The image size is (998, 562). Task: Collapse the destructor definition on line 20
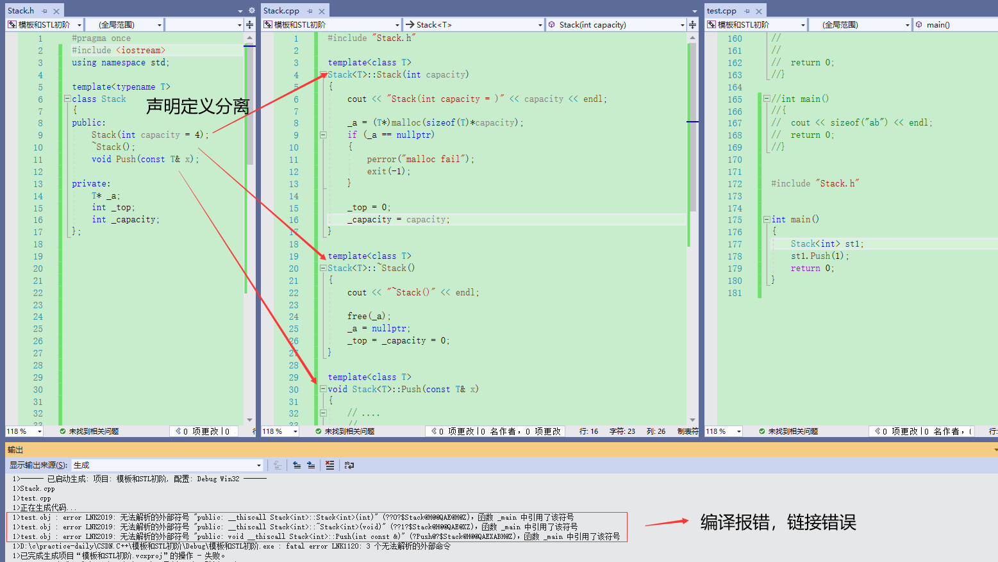[323, 268]
